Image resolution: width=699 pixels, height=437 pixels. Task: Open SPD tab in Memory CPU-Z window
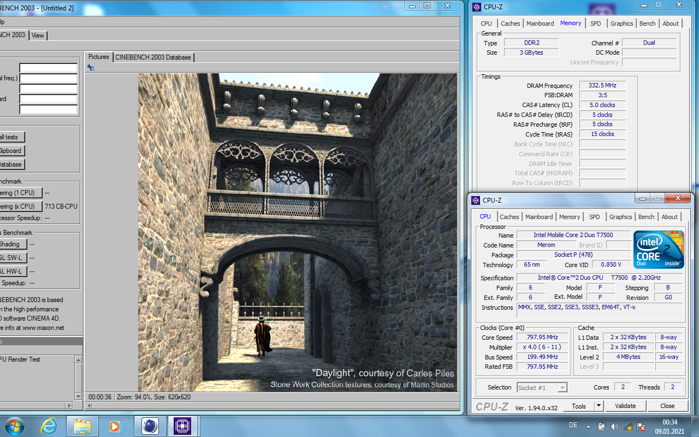[596, 23]
